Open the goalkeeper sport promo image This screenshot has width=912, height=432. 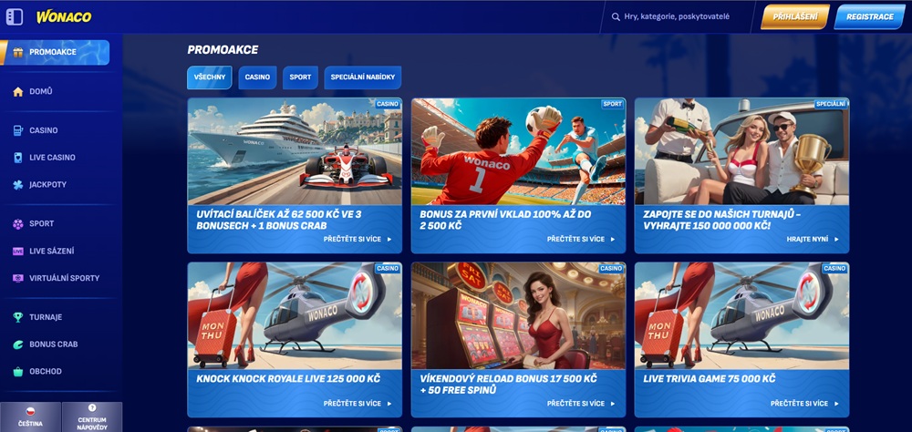click(518, 151)
